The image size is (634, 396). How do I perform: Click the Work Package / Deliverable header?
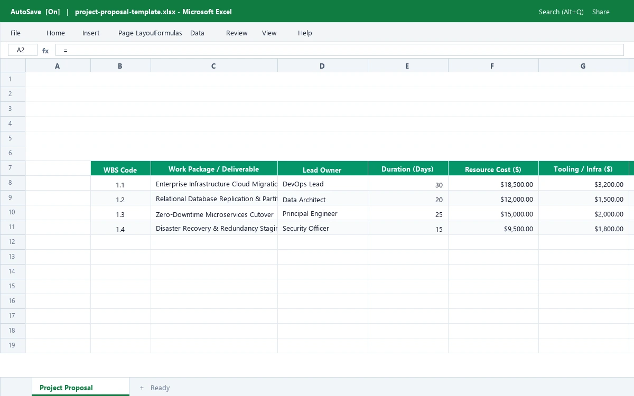coord(214,168)
